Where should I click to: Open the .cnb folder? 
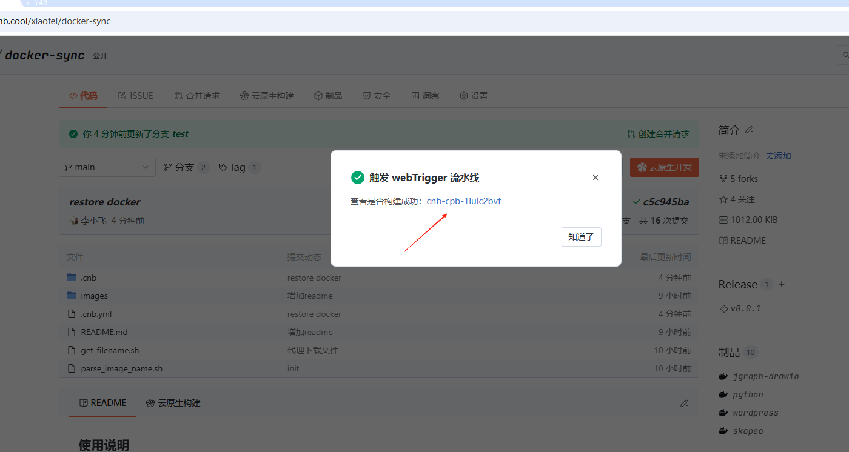(89, 278)
